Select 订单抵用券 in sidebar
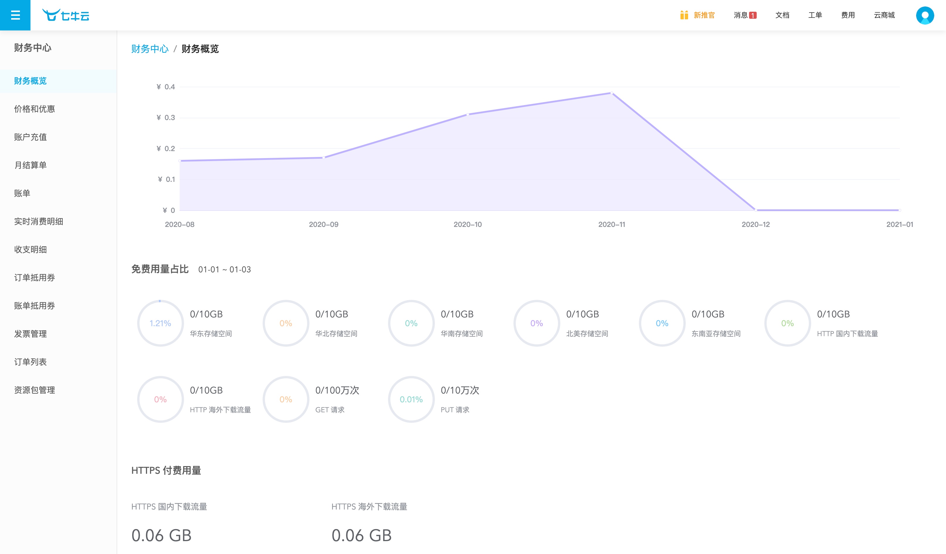 (x=58, y=278)
